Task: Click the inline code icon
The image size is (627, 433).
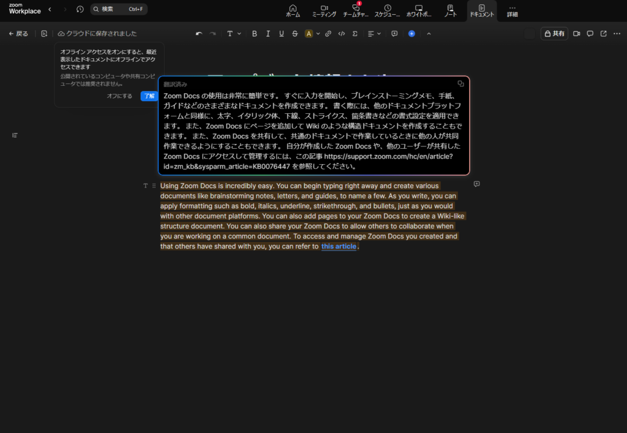Action: 342,34
